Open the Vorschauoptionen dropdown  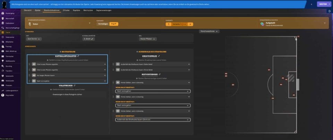pos(209,31)
